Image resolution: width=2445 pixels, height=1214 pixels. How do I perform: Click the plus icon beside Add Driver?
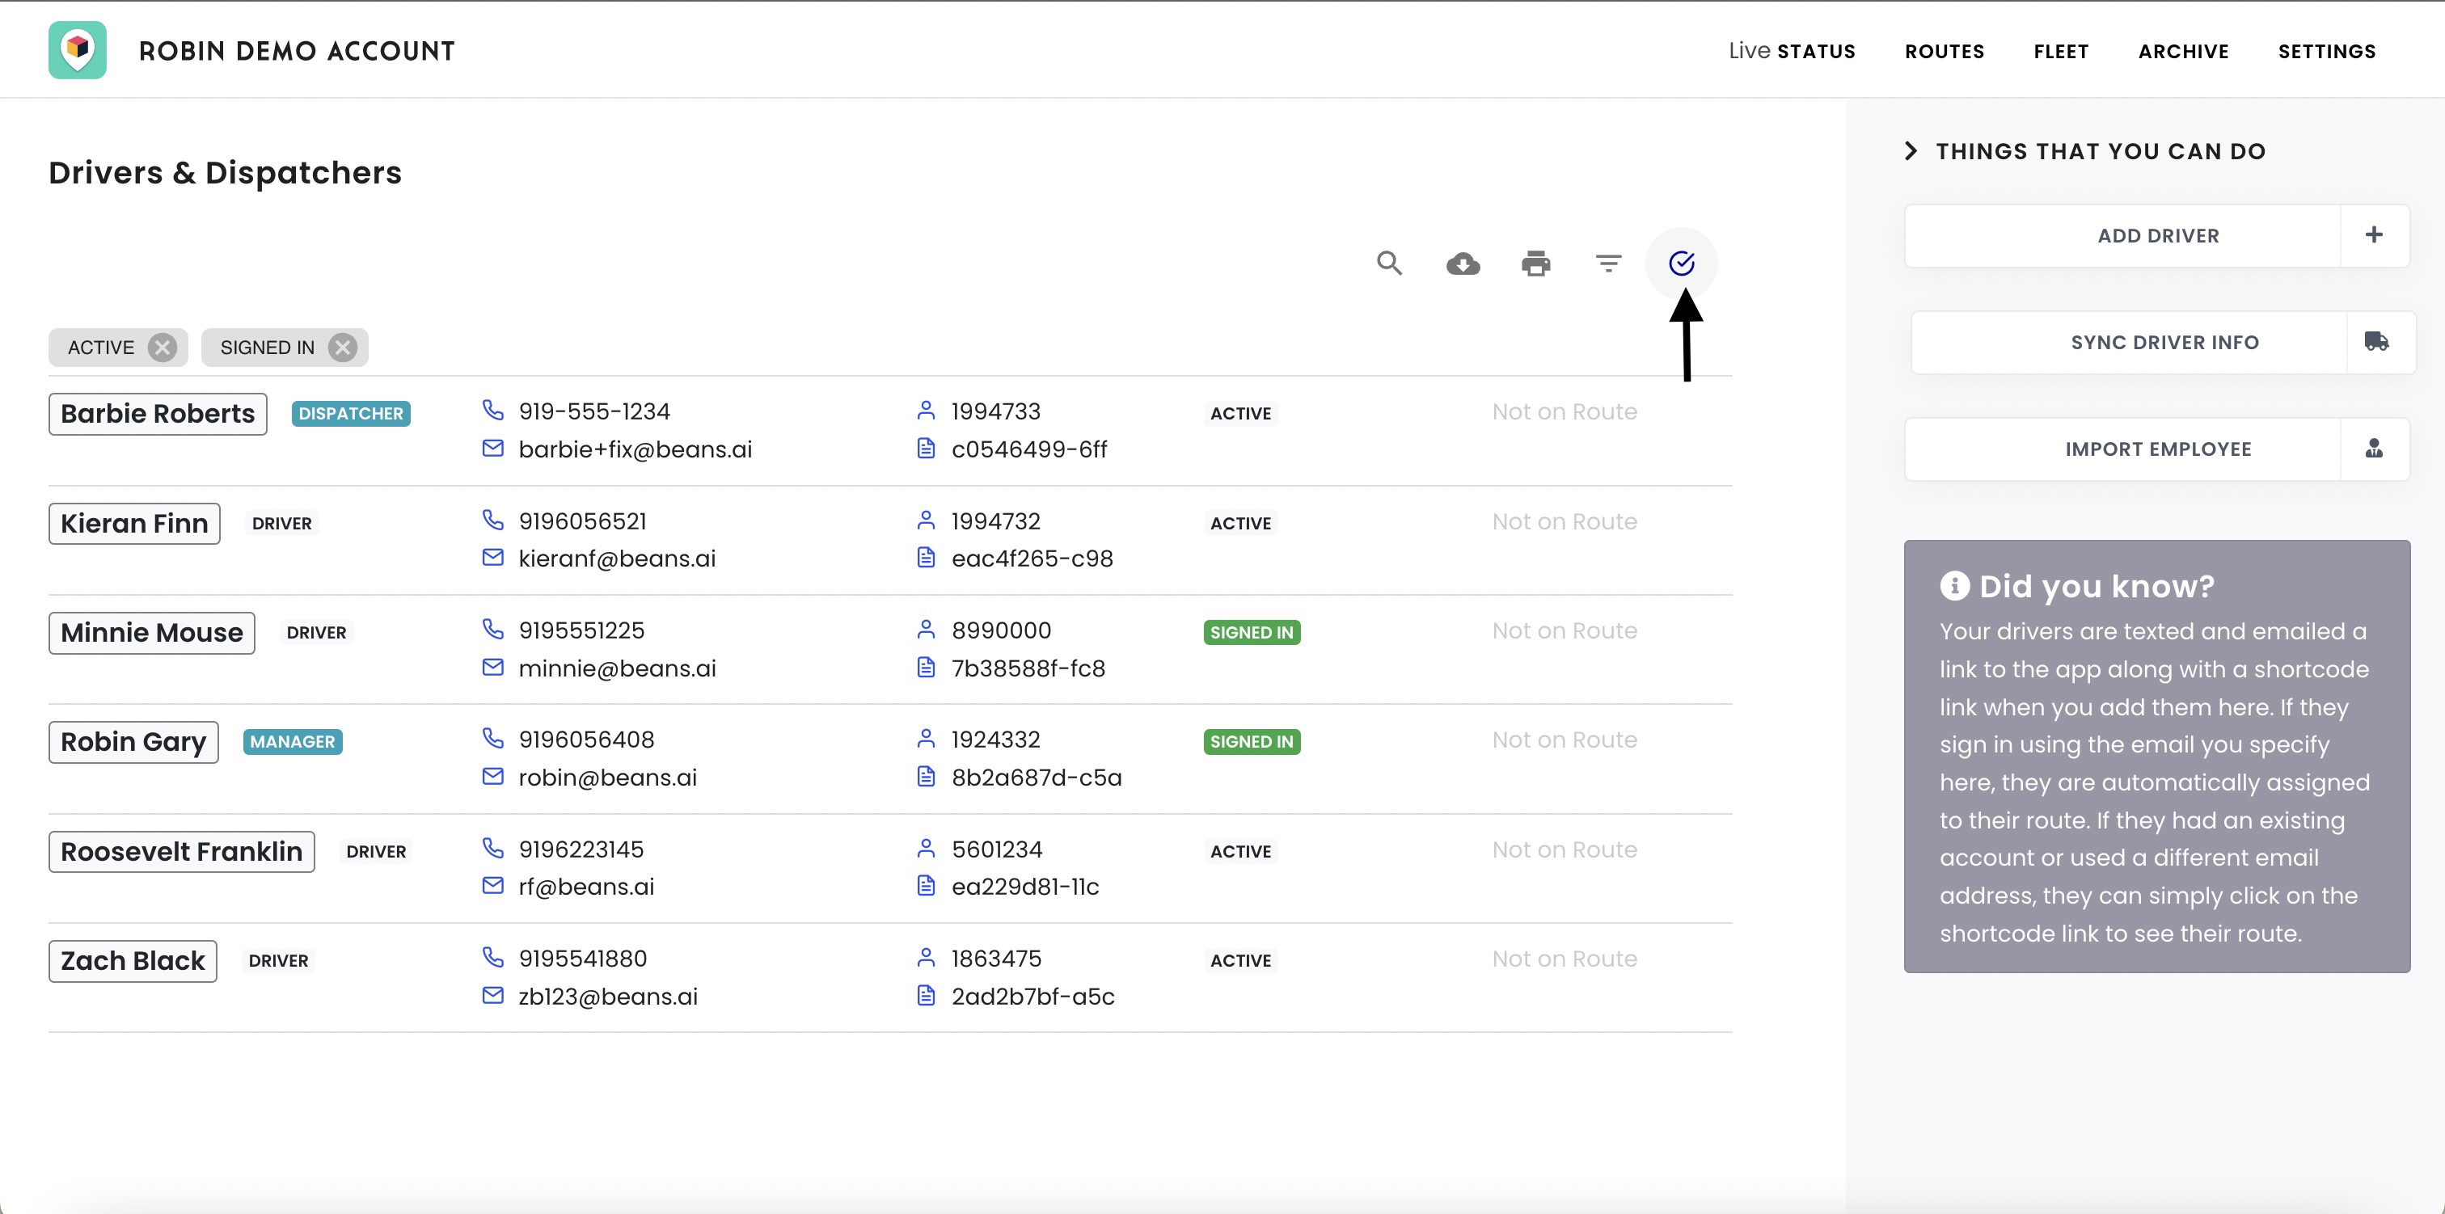pos(2374,235)
